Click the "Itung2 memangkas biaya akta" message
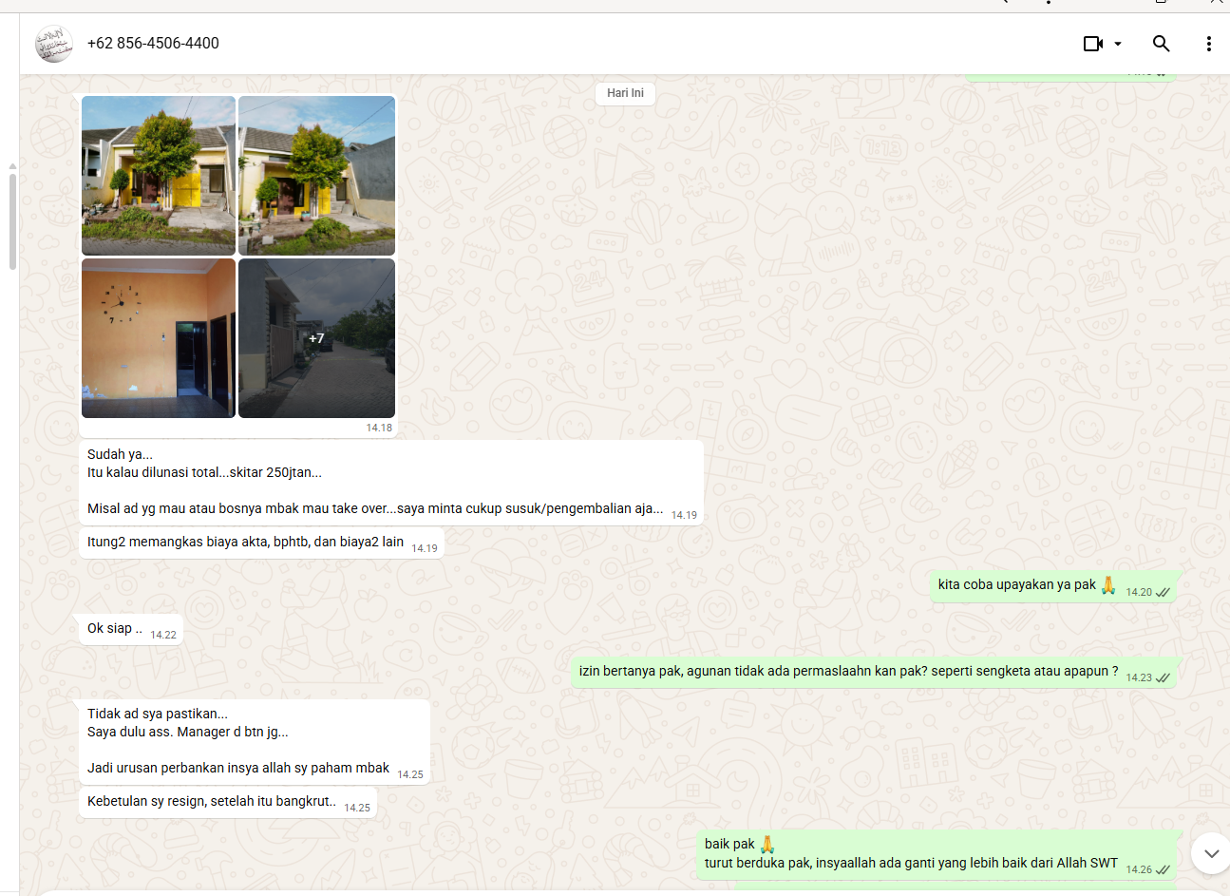The image size is (1230, 896). (245, 543)
